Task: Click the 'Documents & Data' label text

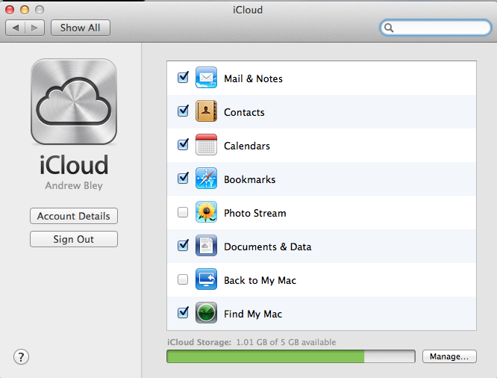Action: [267, 247]
